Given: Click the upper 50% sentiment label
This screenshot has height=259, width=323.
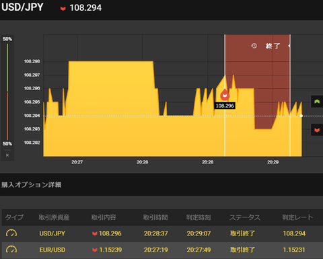Looking at the screenshot, I should (x=7, y=39).
